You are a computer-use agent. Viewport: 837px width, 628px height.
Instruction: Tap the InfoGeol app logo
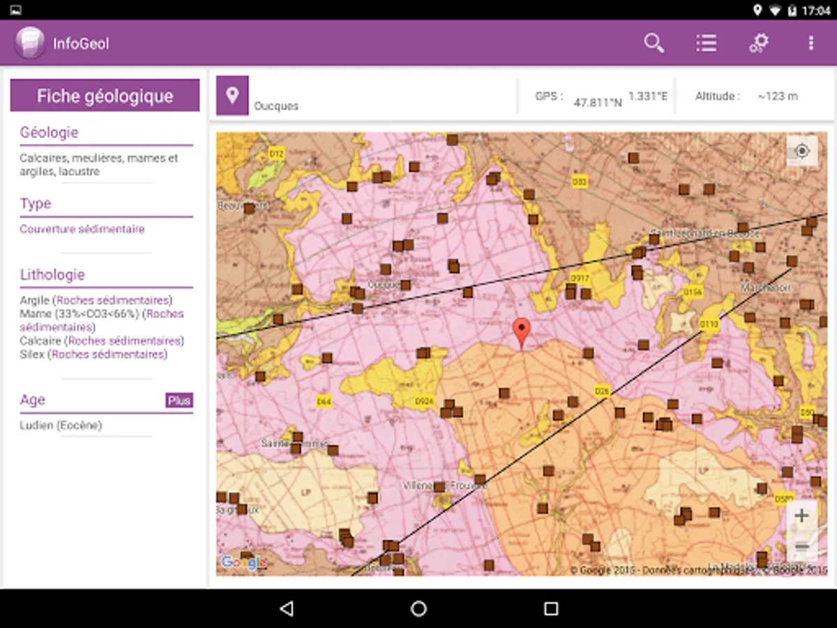30,43
